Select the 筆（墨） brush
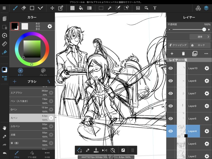This screenshot has width=212, height=159. (x=32, y=143)
